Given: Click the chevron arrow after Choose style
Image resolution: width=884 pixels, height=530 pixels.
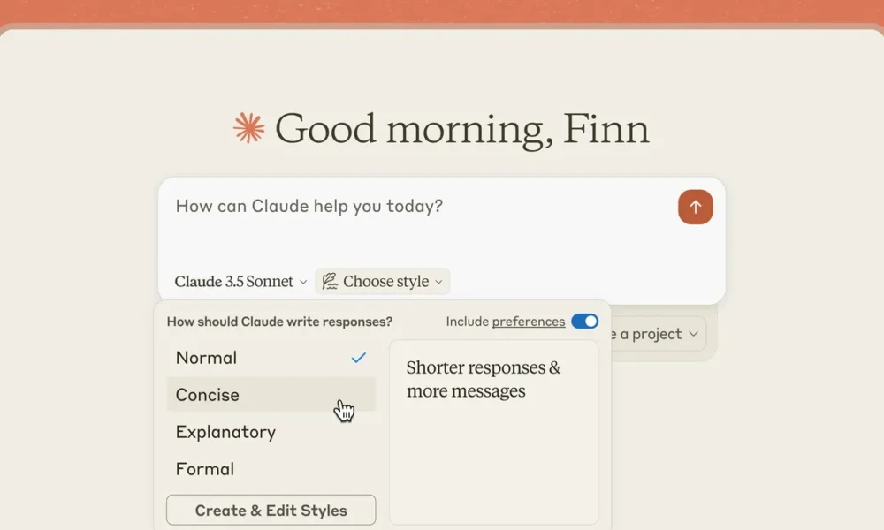Looking at the screenshot, I should (438, 283).
